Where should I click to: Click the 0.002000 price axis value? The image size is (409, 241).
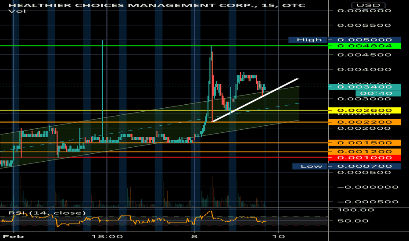tap(364, 128)
